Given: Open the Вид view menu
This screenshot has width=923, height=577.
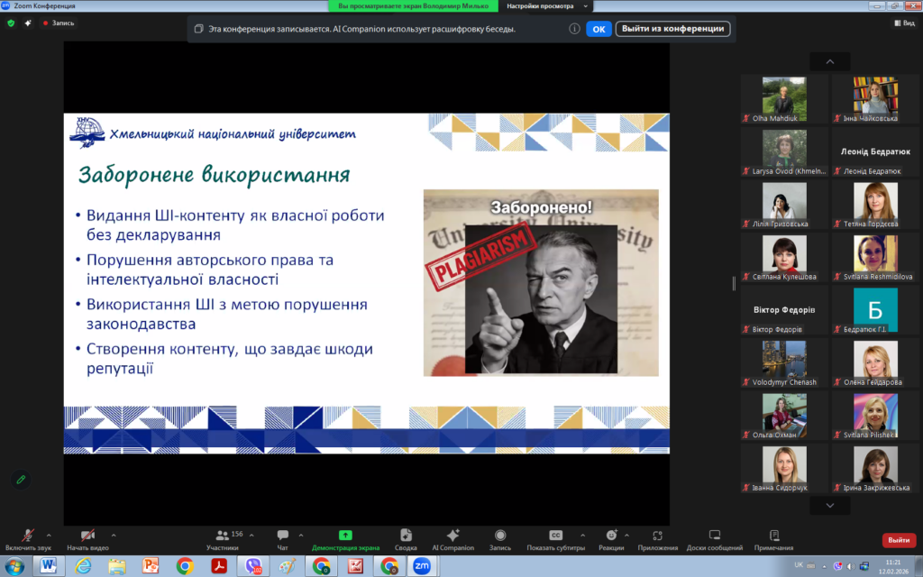Looking at the screenshot, I should point(903,23).
